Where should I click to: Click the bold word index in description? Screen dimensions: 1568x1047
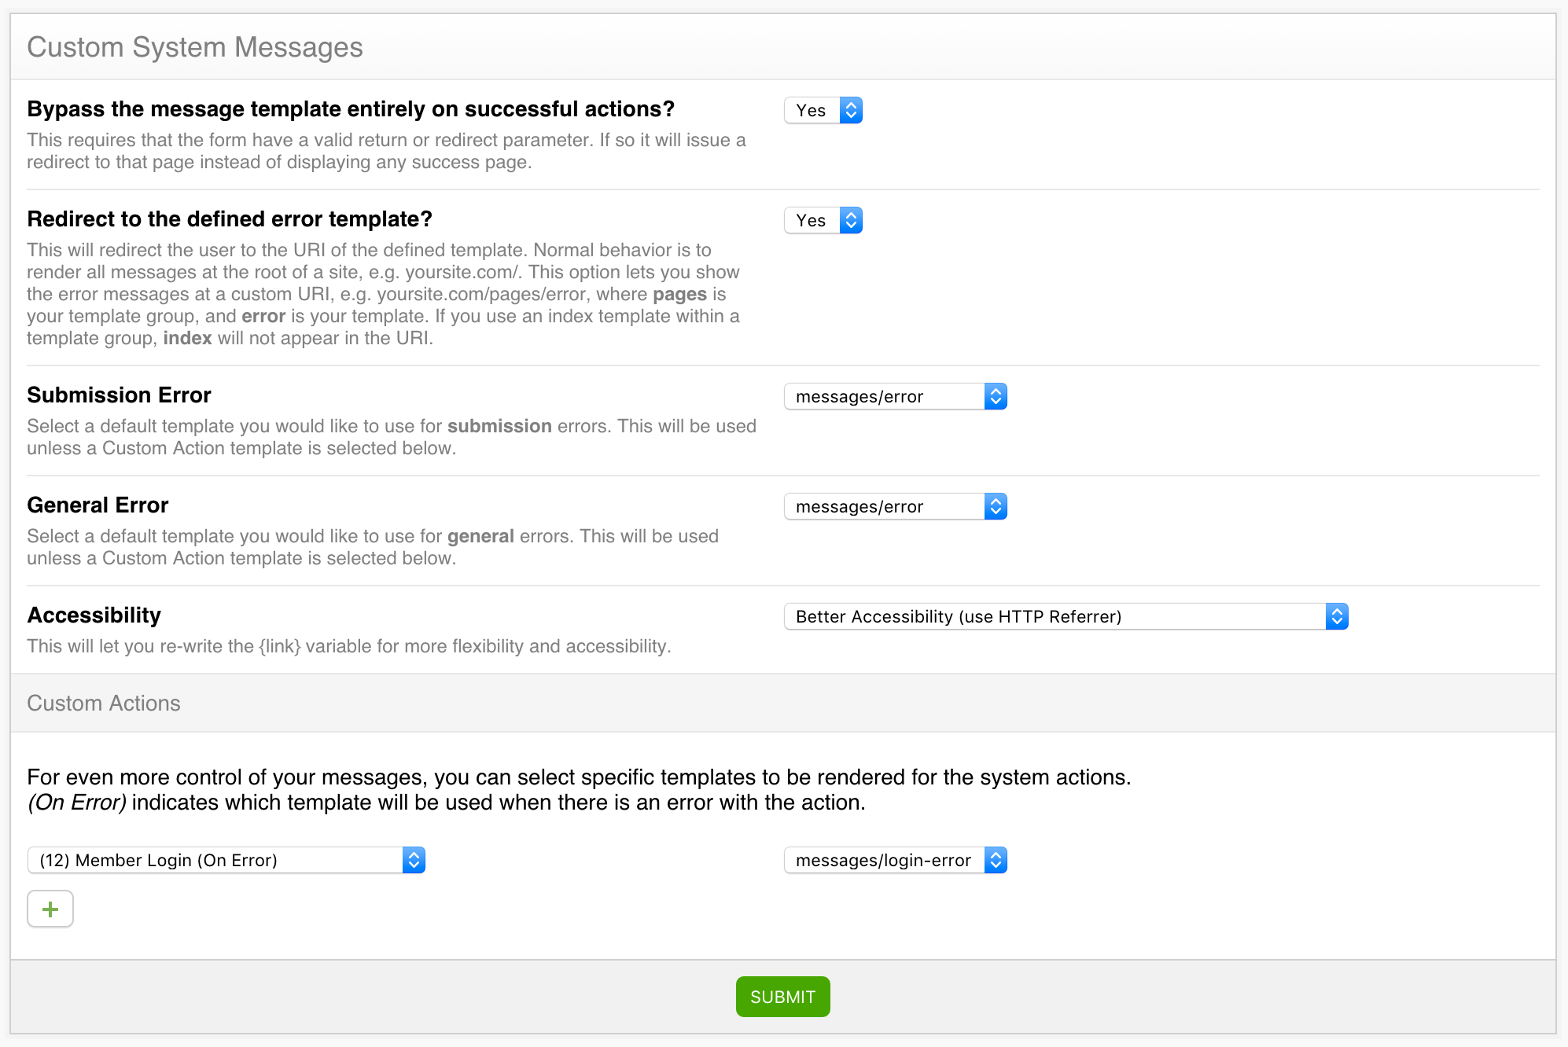pyautogui.click(x=187, y=338)
